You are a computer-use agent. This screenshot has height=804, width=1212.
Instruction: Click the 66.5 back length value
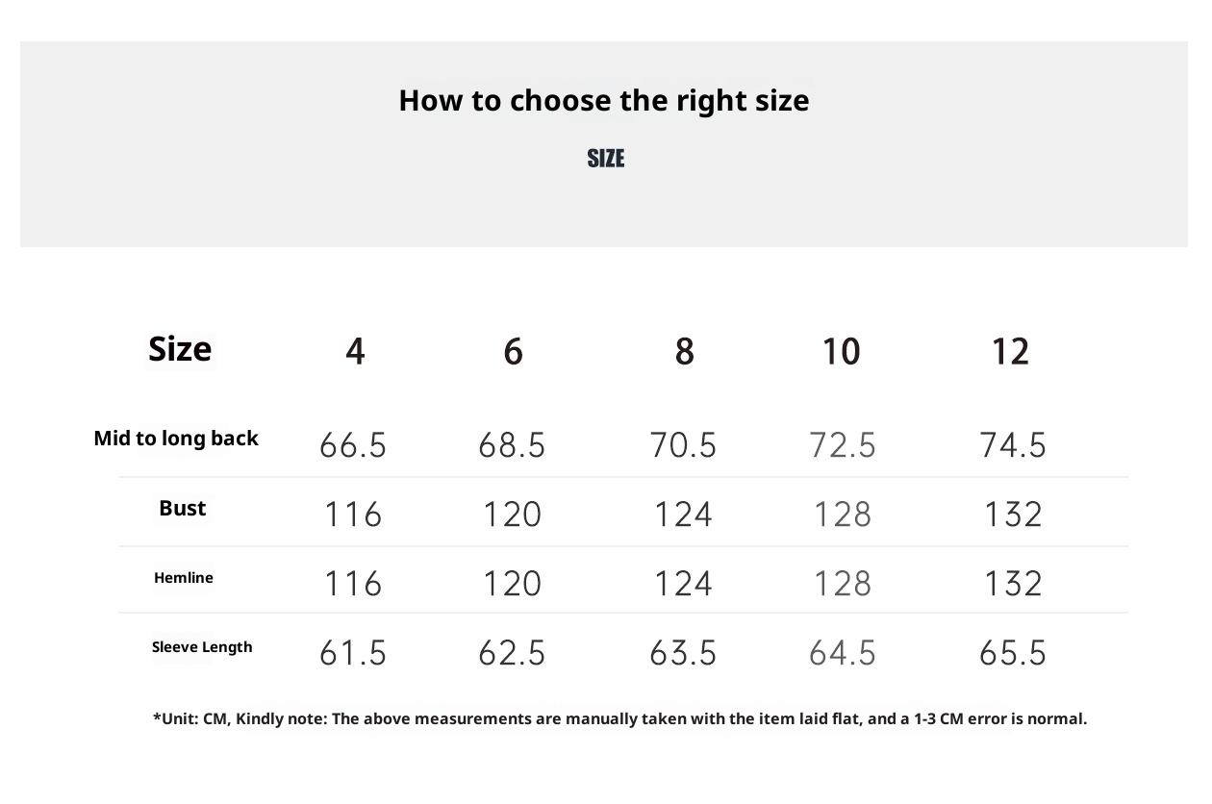(x=353, y=445)
